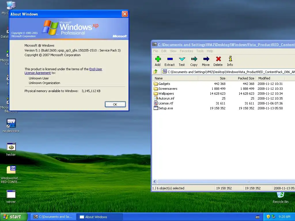The image size is (295, 221).
Task: Click License.rtf modified date 2008-11-06 07:36
Action: point(270,103)
